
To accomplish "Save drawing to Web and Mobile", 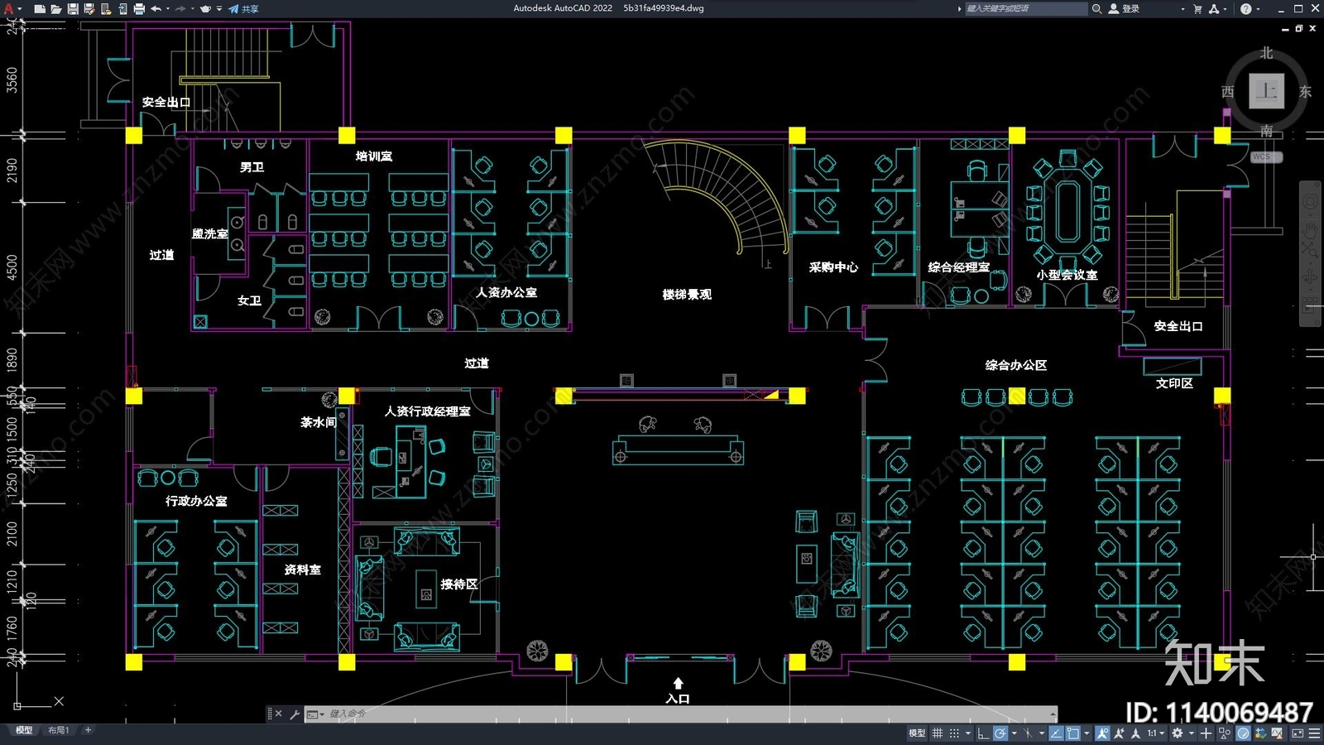I will (122, 8).
